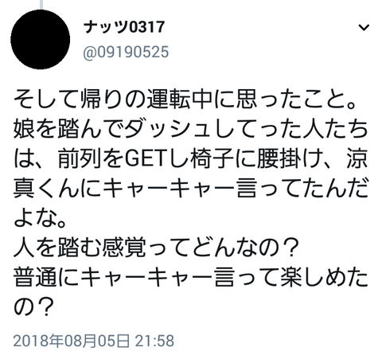Click the thread connector line above avatar
The width and height of the screenshot is (382, 359).
point(41,5)
